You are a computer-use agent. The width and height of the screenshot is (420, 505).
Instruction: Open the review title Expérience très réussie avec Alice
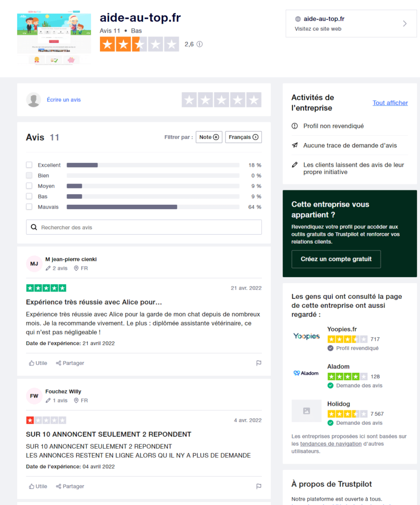point(94,302)
